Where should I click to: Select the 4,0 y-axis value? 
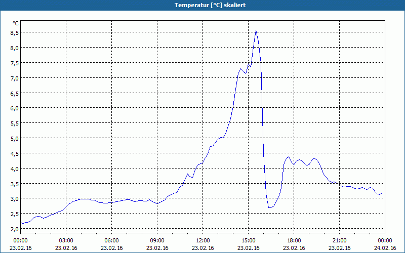point(14,168)
